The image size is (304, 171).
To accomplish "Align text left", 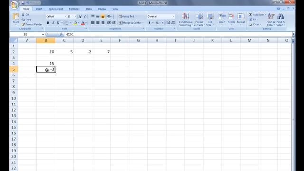I will tap(93, 23).
